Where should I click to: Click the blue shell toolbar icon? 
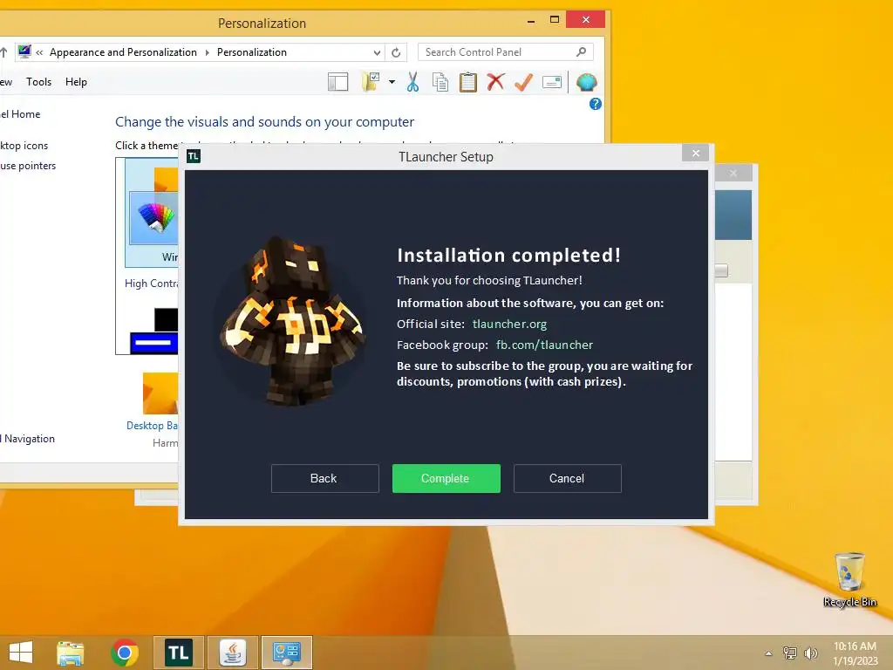click(586, 82)
